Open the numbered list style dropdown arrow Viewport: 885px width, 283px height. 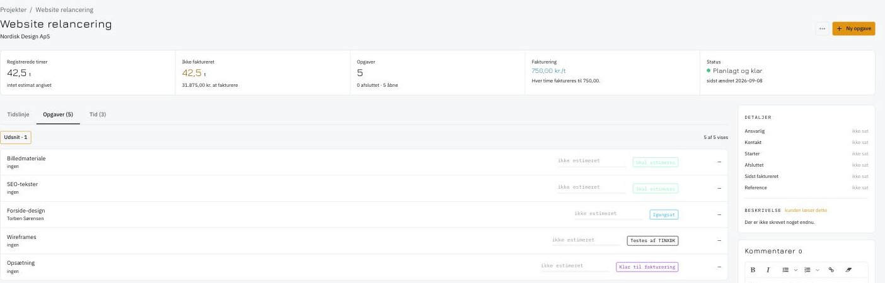817,270
